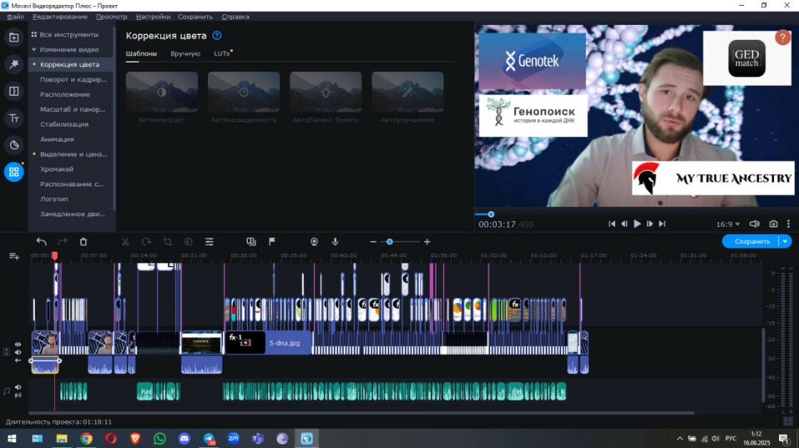Select Логотип tool

click(54, 199)
